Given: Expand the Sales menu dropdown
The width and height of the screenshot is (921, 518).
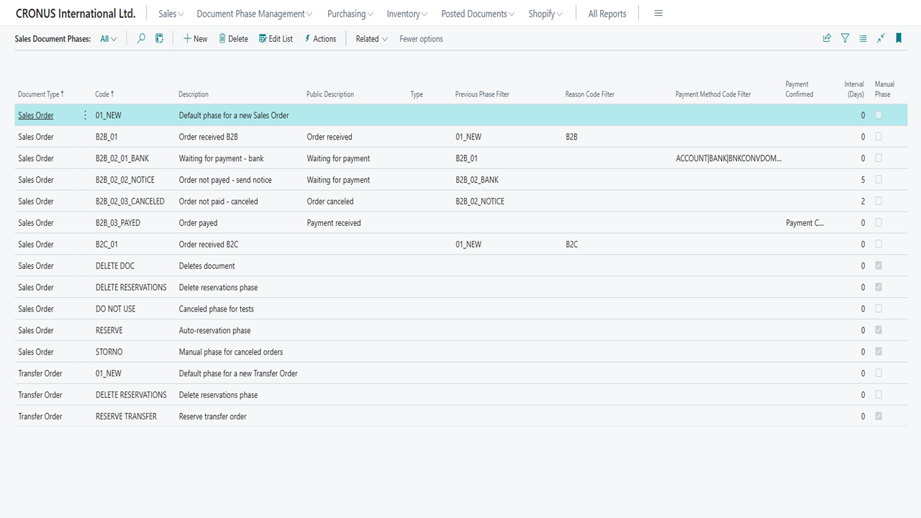Looking at the screenshot, I should point(171,14).
